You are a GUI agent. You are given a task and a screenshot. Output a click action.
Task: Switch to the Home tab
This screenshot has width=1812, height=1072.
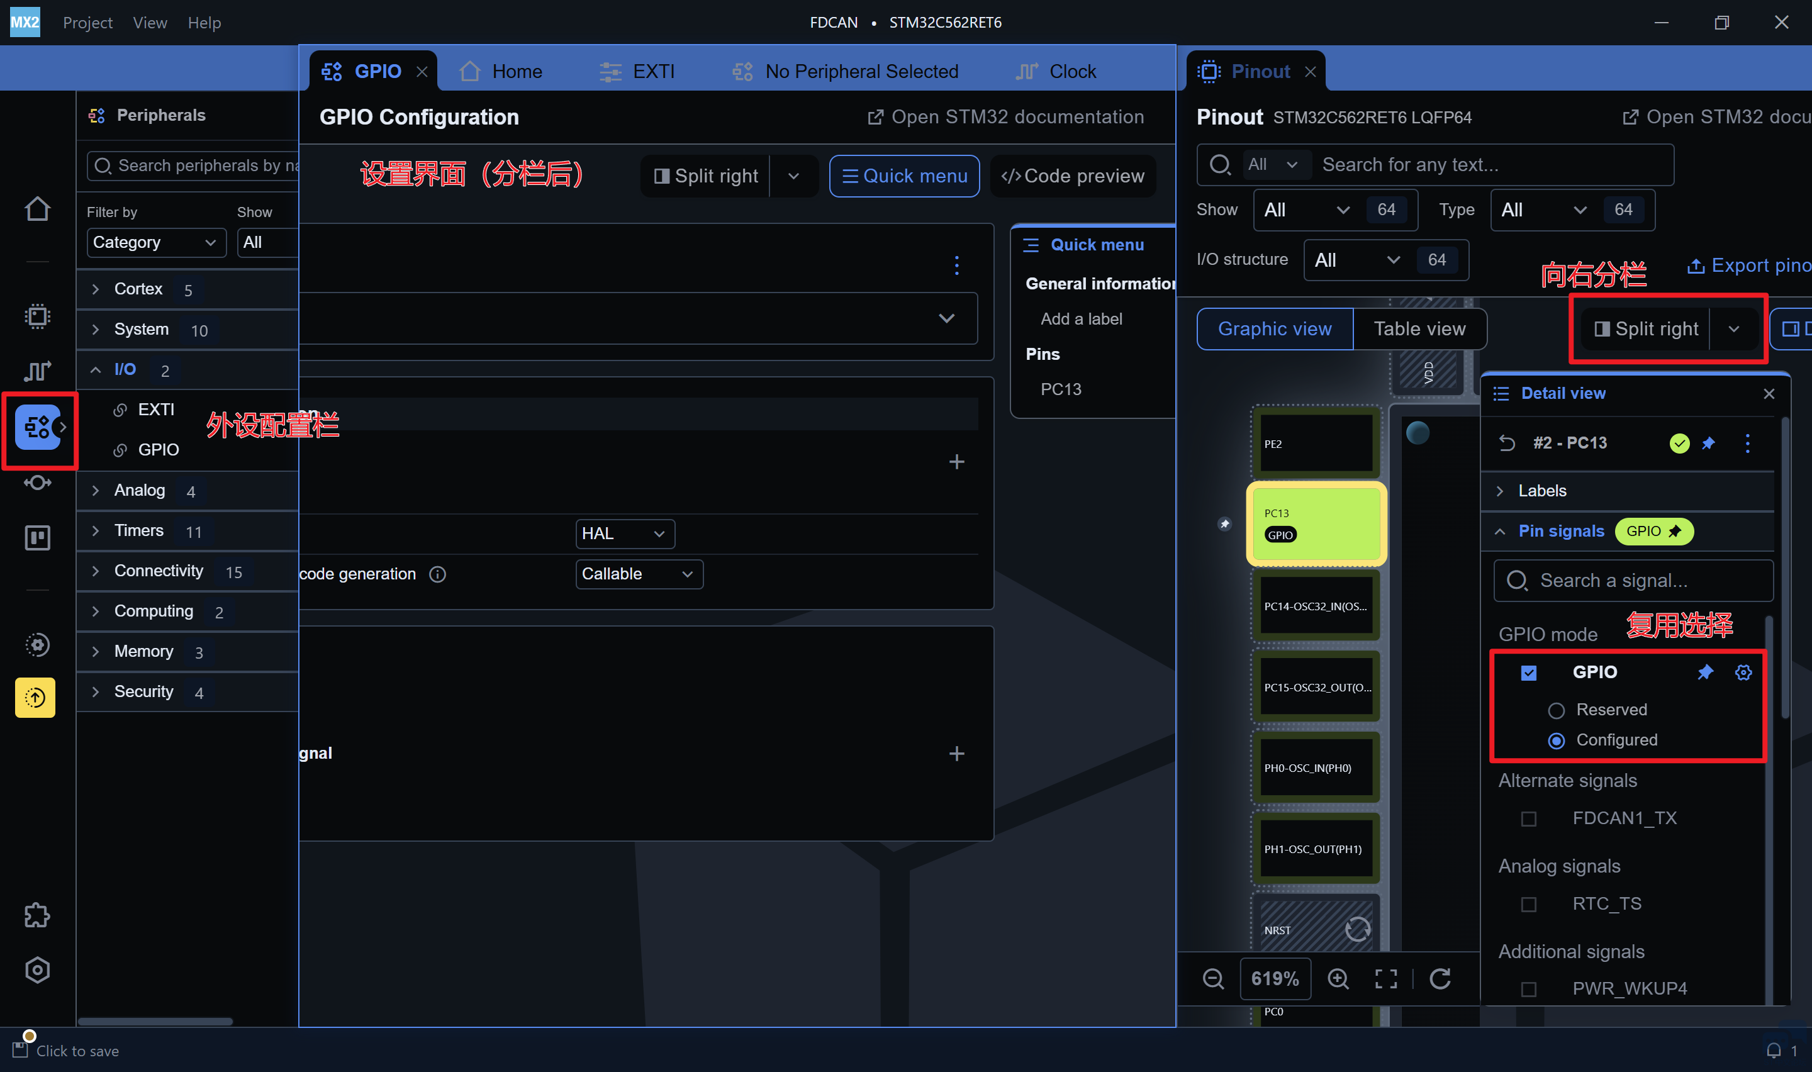coord(501,72)
